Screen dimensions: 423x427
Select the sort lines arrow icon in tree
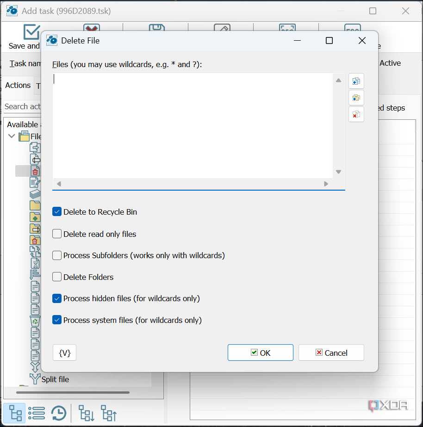point(35,275)
